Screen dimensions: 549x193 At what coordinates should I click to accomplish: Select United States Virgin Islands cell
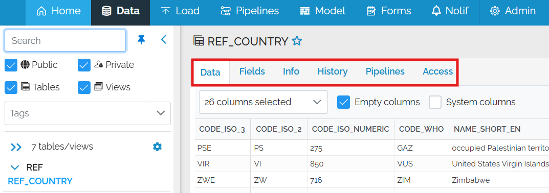tap(499, 164)
